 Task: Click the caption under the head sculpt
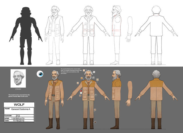(x=18, y=89)
